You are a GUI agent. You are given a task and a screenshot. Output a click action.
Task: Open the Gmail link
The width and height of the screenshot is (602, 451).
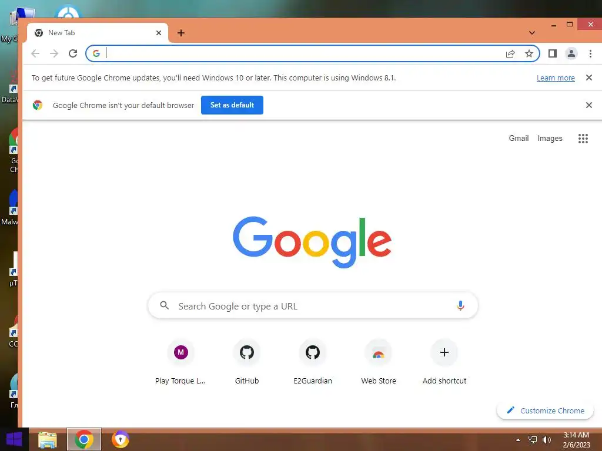click(519, 138)
